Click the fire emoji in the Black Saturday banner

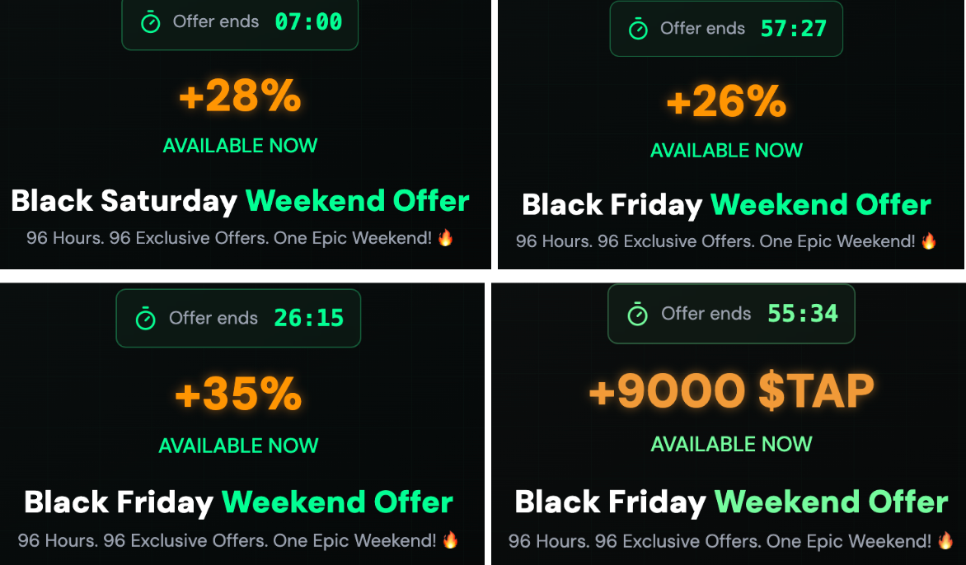pyautogui.click(x=446, y=238)
